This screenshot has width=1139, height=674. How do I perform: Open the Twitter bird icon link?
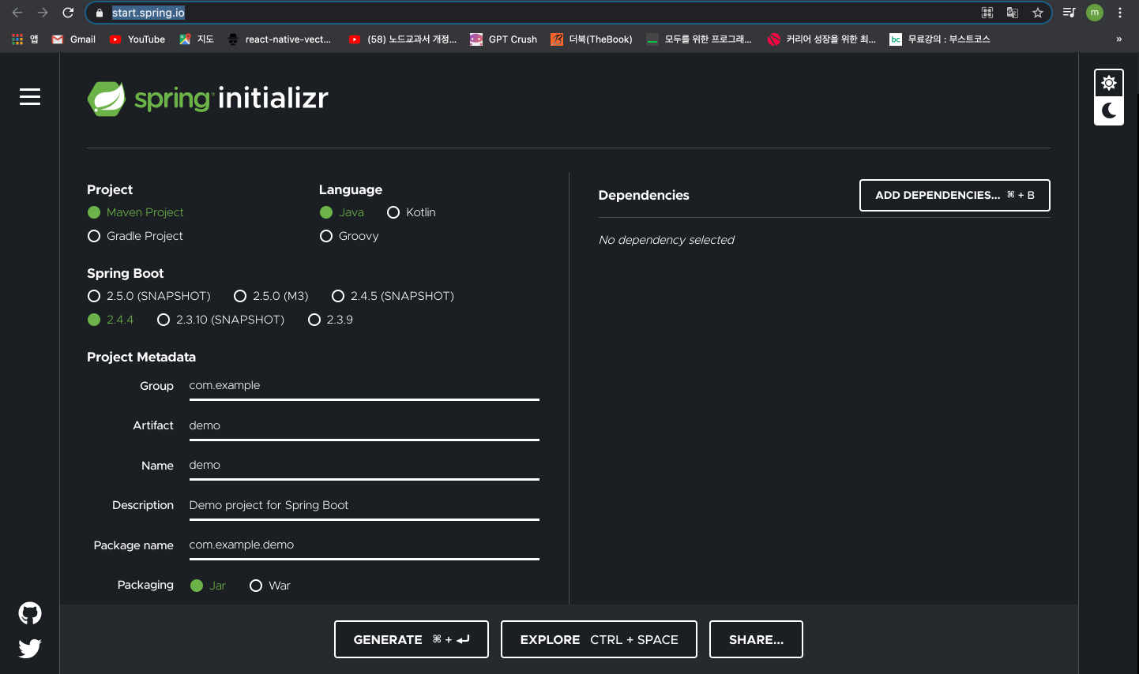click(30, 648)
